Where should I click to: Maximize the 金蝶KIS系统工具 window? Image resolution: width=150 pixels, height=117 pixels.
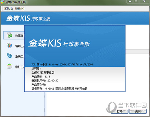pos(136,1)
